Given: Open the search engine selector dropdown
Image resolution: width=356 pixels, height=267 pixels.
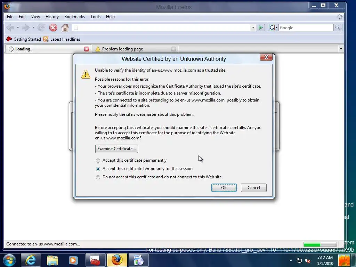Looking at the screenshot, I should coord(273,28).
